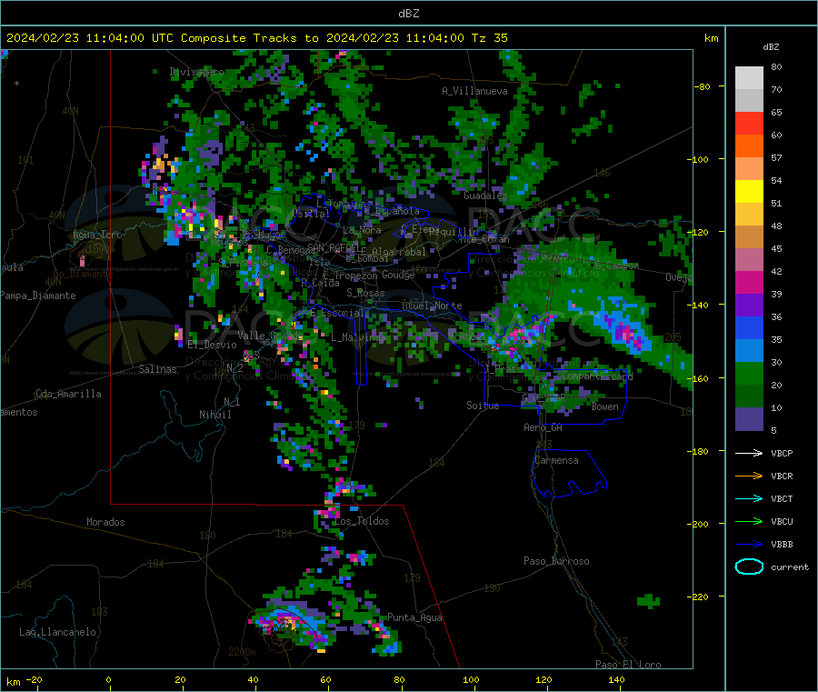Select the yellow 51-54 dBZ color swatch
The width and height of the screenshot is (818, 692).
click(749, 192)
